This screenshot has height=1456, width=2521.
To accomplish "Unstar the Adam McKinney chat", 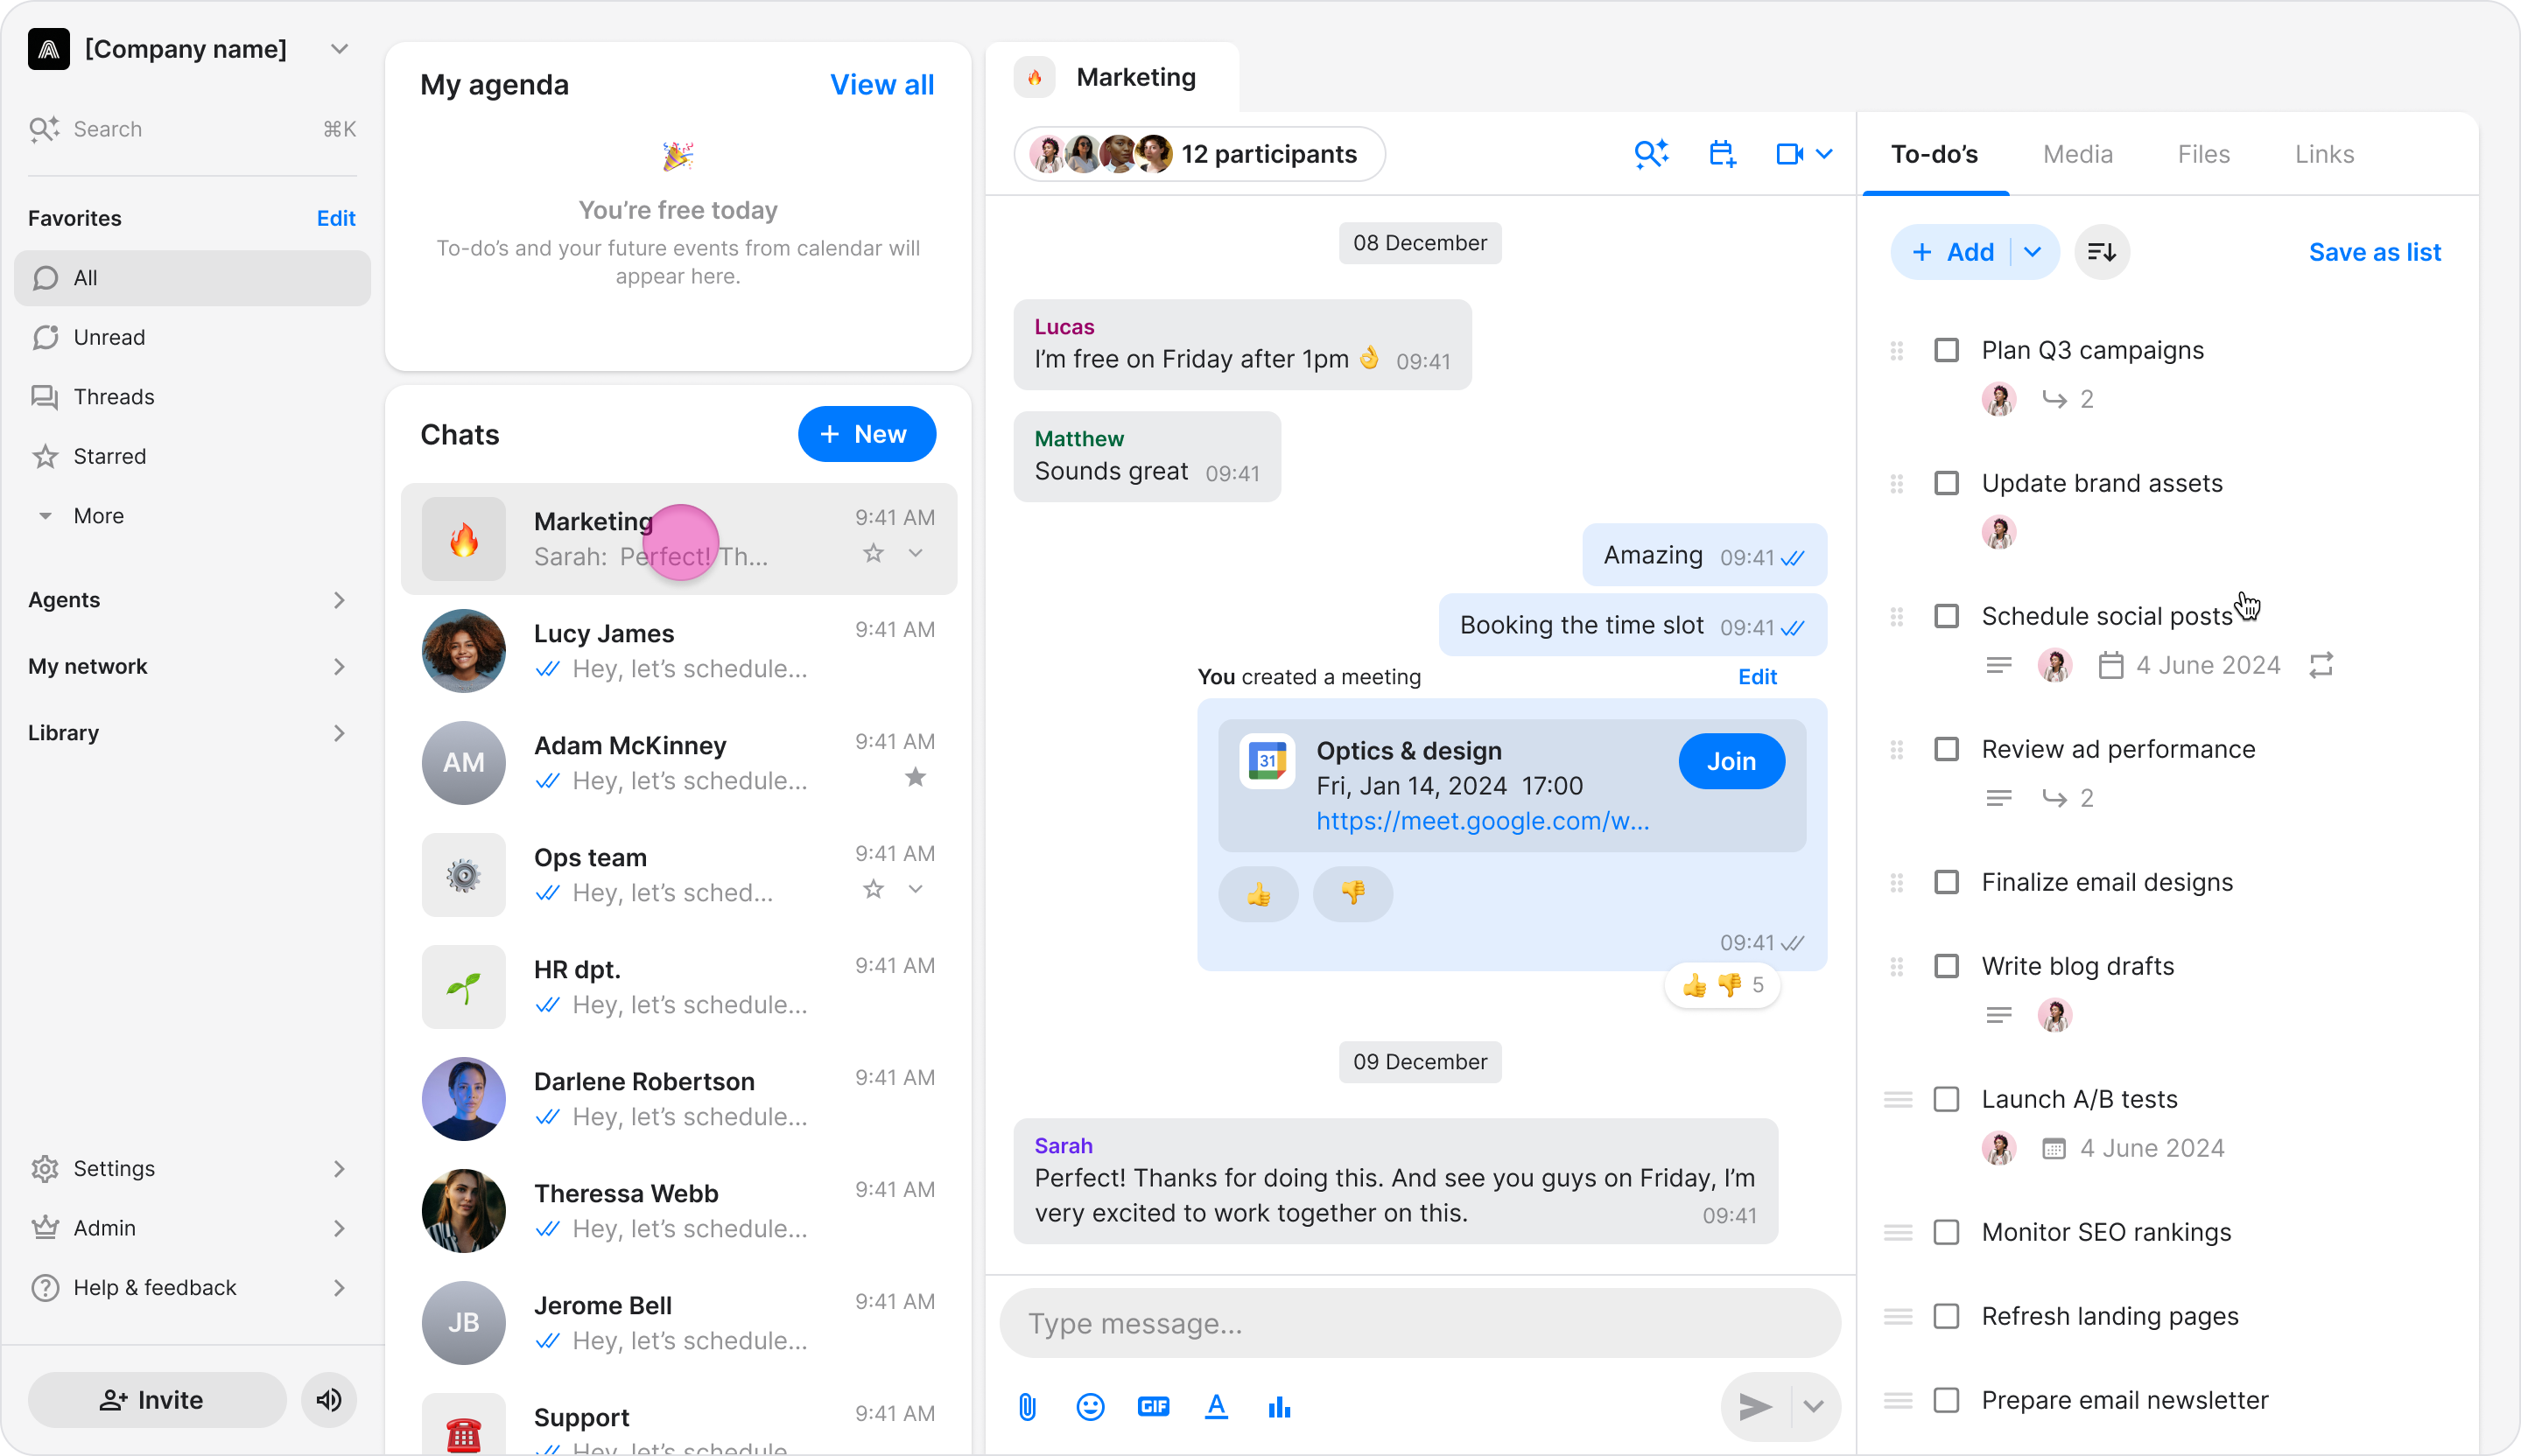I will coord(916,777).
